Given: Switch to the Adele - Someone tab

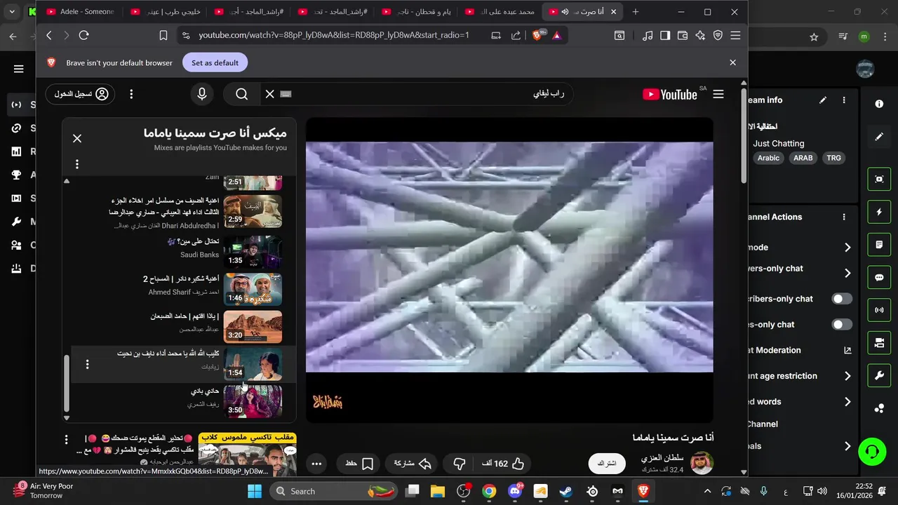Looking at the screenshot, I should (x=80, y=12).
